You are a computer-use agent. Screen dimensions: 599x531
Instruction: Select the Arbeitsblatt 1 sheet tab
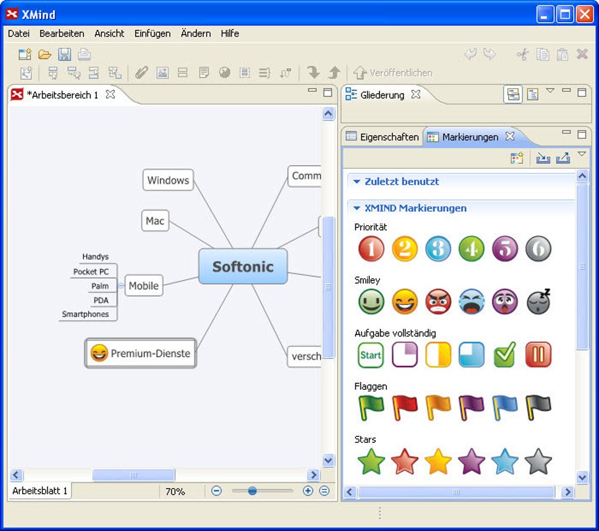(40, 490)
